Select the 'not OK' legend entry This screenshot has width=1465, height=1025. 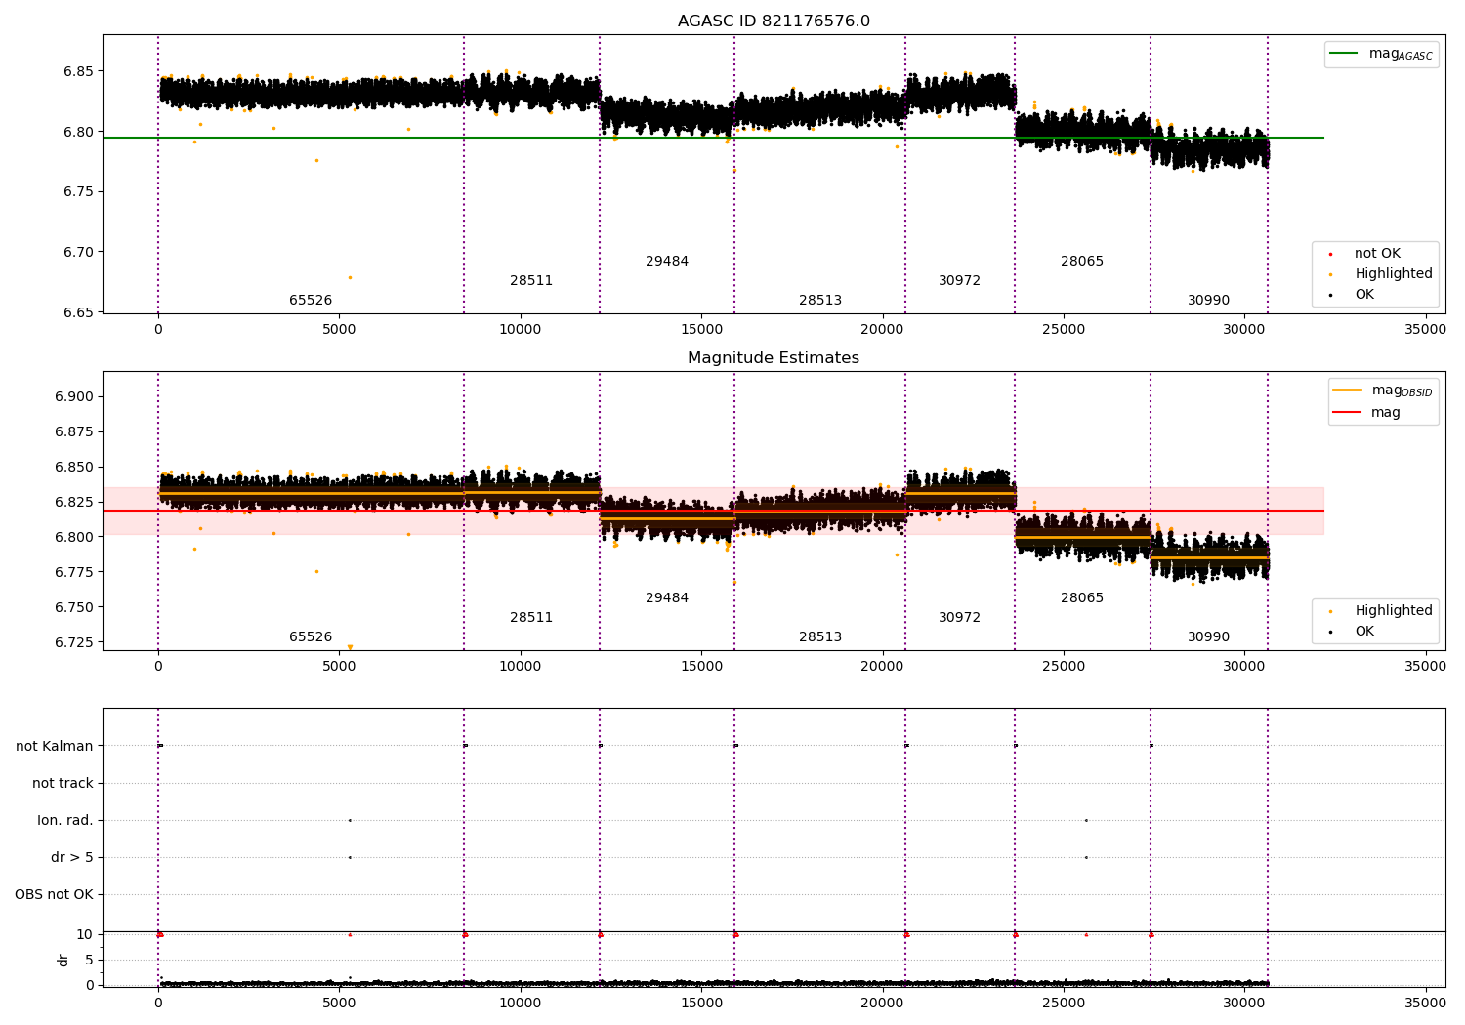click(x=1377, y=254)
